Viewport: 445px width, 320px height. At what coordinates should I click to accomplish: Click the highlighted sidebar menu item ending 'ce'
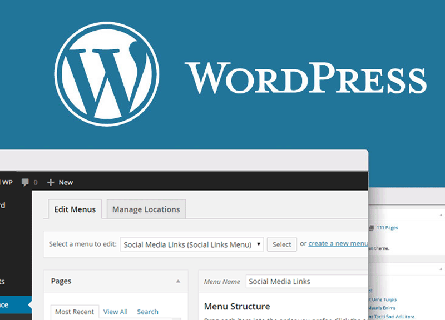click(16, 304)
